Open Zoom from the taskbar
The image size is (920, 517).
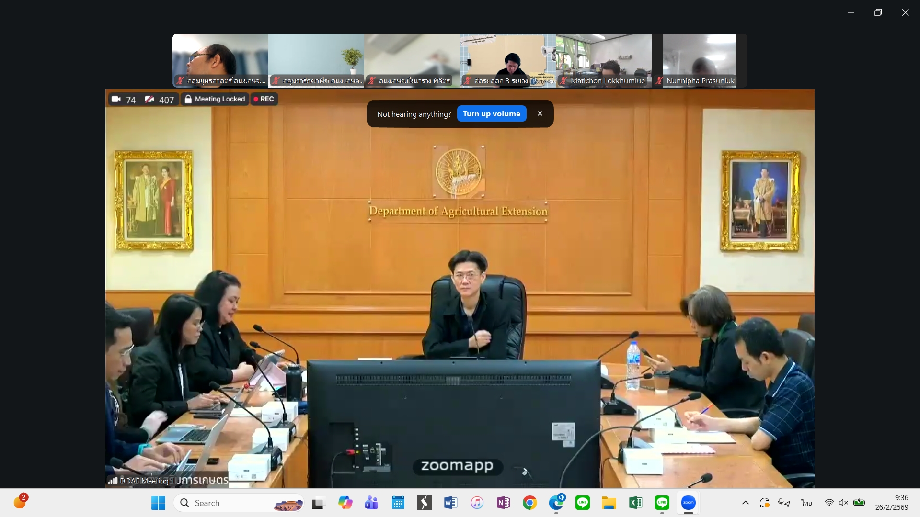tap(688, 503)
